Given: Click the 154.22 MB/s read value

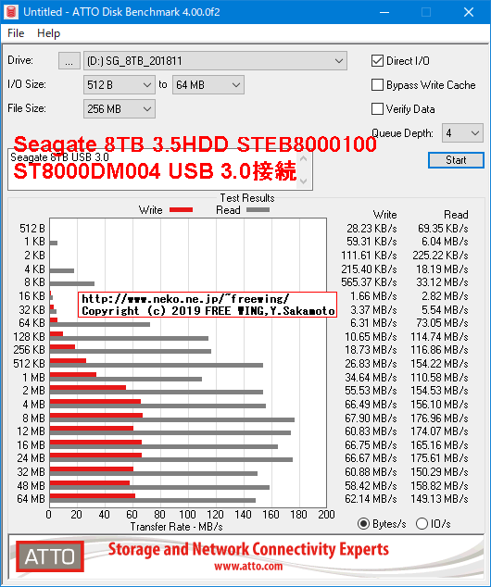Looking at the screenshot, I should 439,364.
